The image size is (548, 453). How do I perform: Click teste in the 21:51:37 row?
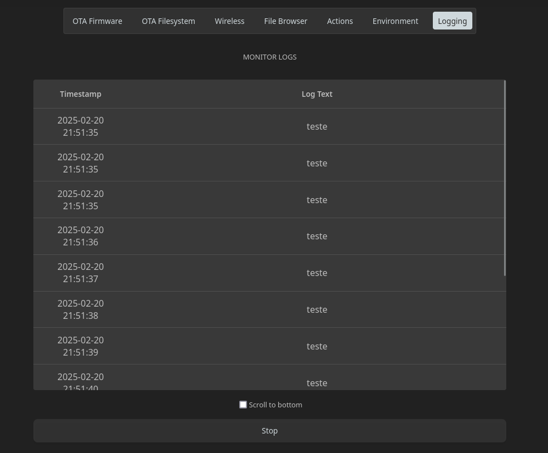(x=317, y=273)
